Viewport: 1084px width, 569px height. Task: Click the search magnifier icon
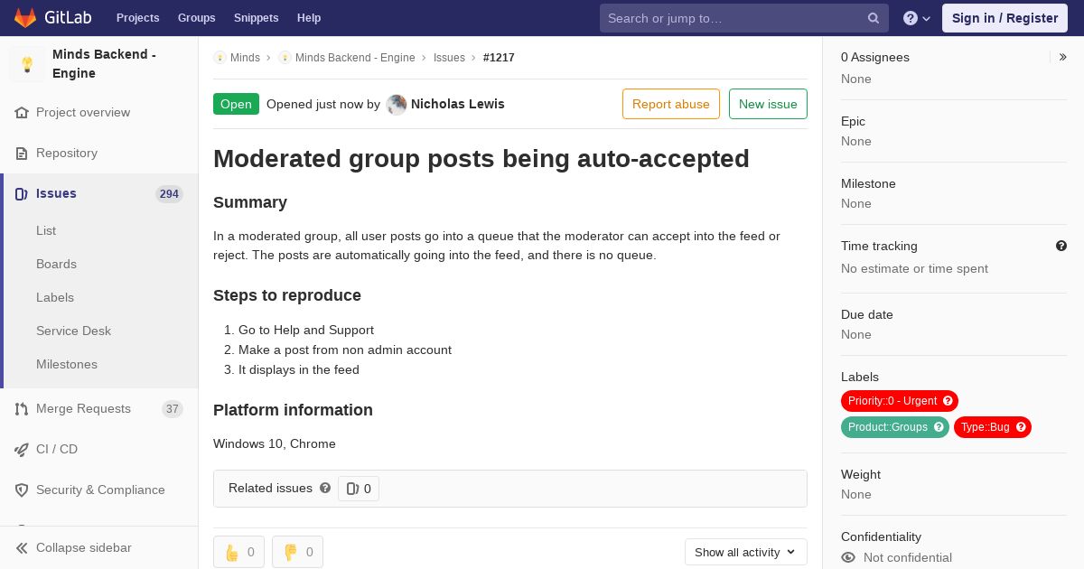click(874, 18)
